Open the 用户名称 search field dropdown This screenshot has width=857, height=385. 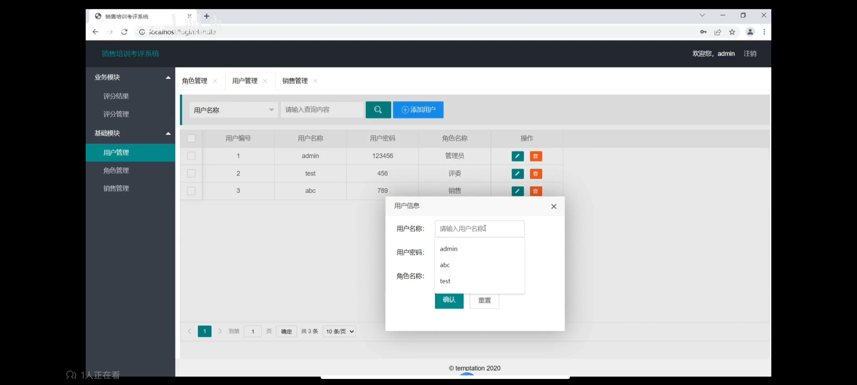(x=233, y=110)
